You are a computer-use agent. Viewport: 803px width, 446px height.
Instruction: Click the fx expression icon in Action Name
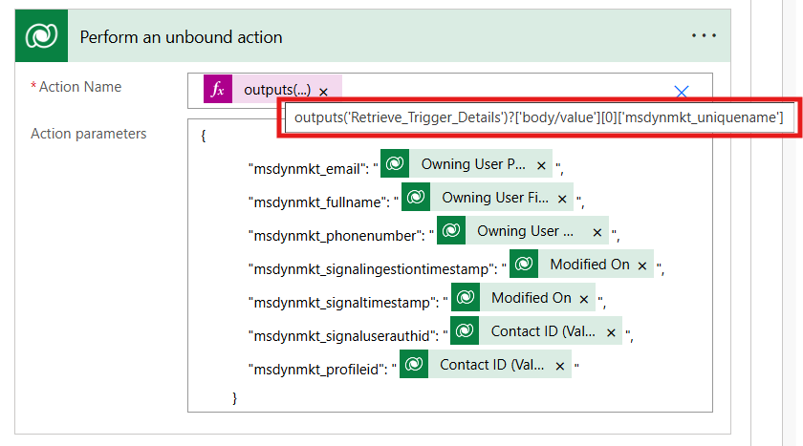[218, 89]
